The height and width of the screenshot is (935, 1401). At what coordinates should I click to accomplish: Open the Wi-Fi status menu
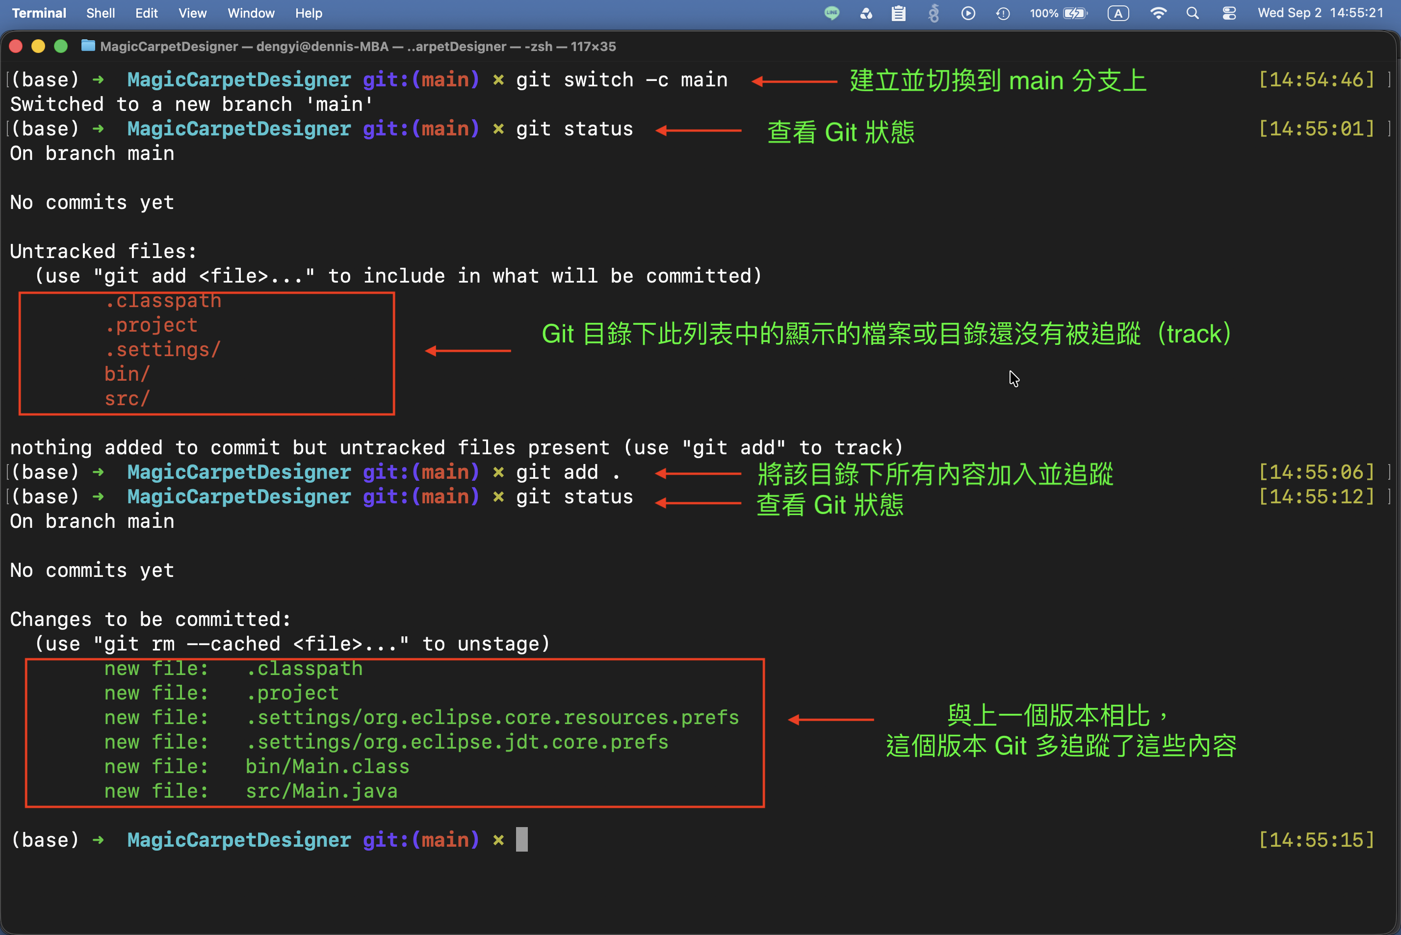(1158, 13)
